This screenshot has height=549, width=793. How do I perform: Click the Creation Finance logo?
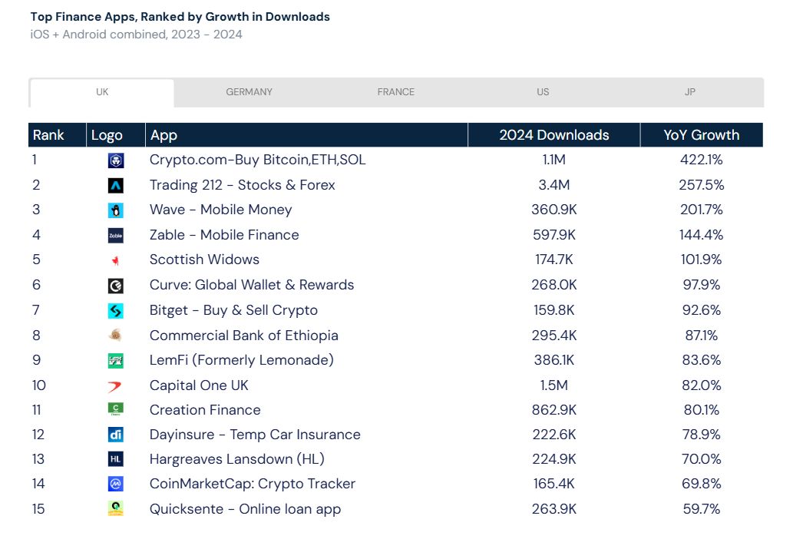coord(116,408)
